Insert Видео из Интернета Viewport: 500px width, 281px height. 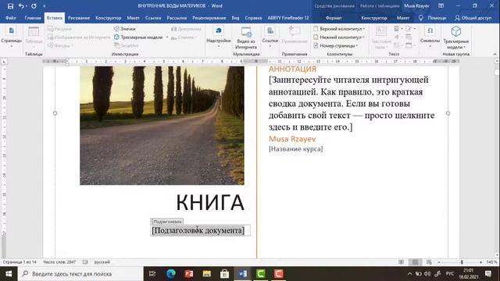click(246, 37)
